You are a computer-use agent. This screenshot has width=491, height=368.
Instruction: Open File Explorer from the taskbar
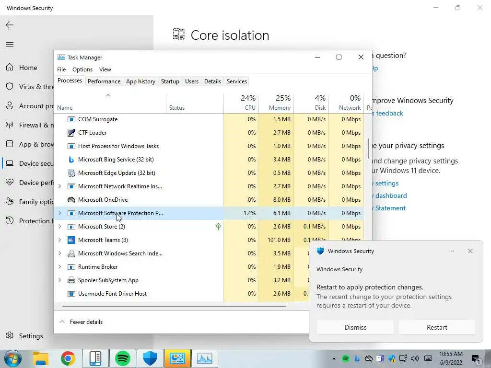tap(41, 358)
